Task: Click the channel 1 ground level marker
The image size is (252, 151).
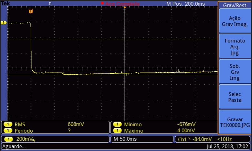Action: 3,23
